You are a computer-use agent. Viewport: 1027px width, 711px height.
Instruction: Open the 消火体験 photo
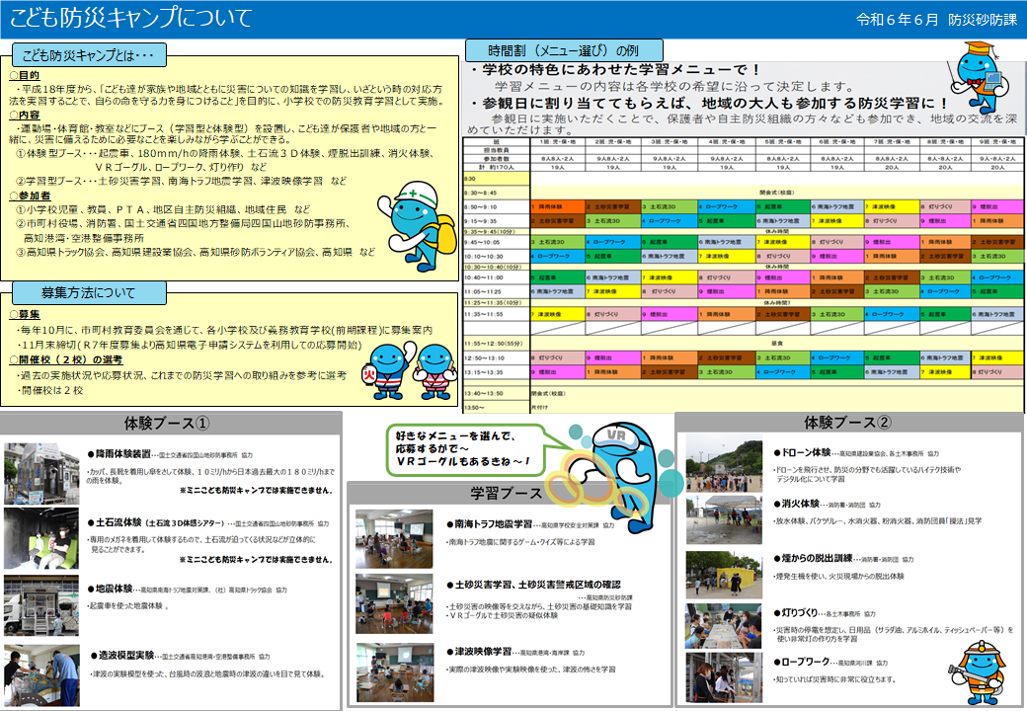[724, 519]
